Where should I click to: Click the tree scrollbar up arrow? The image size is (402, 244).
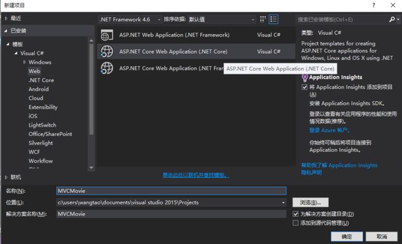(x=92, y=40)
